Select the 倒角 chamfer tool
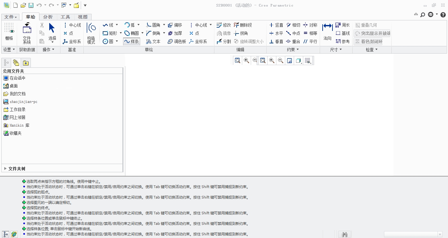The width and height of the screenshot is (448, 238). 153,33
